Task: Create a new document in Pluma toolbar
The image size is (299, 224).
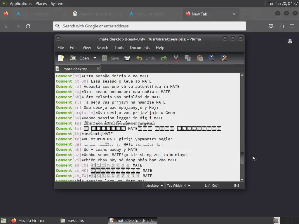Action: click(x=61, y=58)
